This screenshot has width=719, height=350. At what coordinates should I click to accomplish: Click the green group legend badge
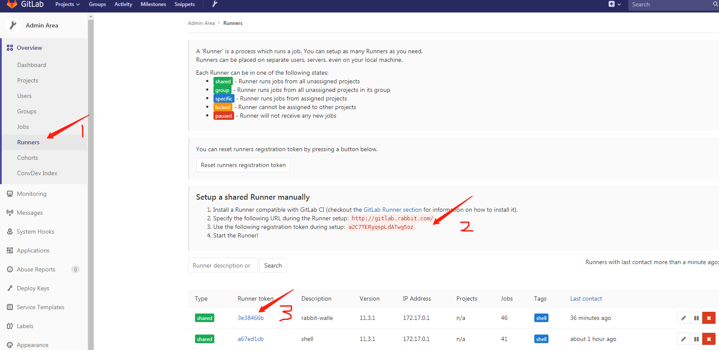[222, 90]
